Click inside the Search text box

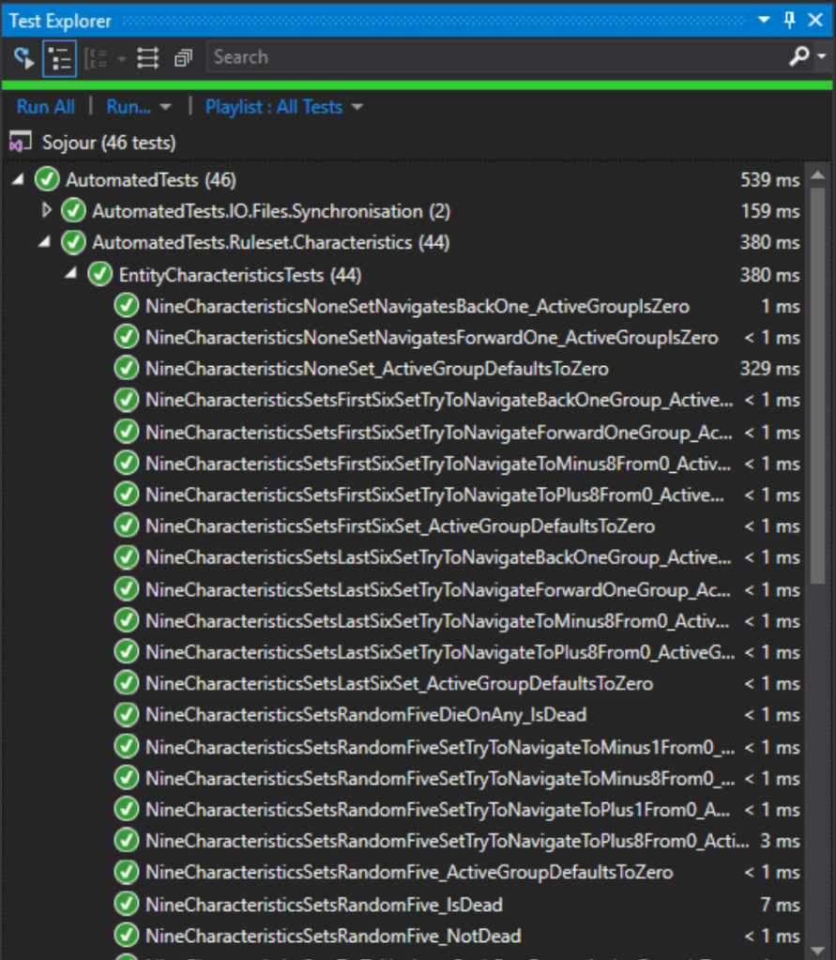488,57
